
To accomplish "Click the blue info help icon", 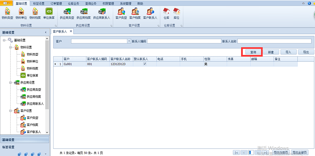I will pos(309,3).
